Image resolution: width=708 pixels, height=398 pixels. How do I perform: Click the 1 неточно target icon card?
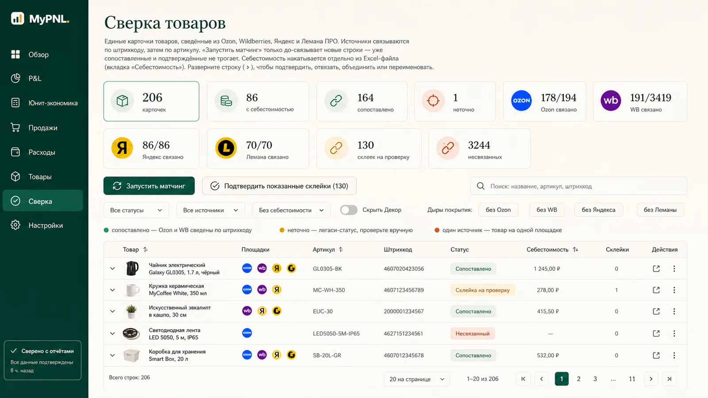click(455, 101)
